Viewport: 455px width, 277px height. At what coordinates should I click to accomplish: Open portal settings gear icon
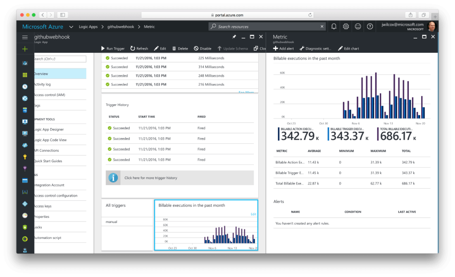(x=346, y=27)
